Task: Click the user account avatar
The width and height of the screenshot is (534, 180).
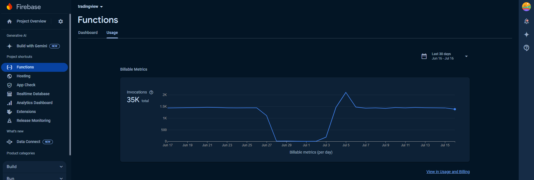Action: 526,7
